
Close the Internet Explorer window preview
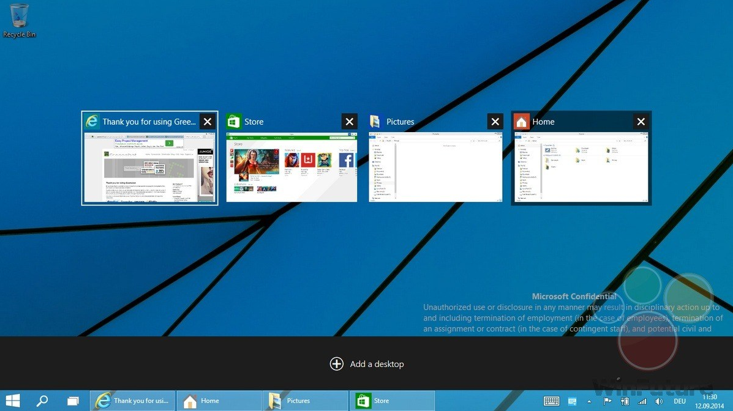(208, 122)
